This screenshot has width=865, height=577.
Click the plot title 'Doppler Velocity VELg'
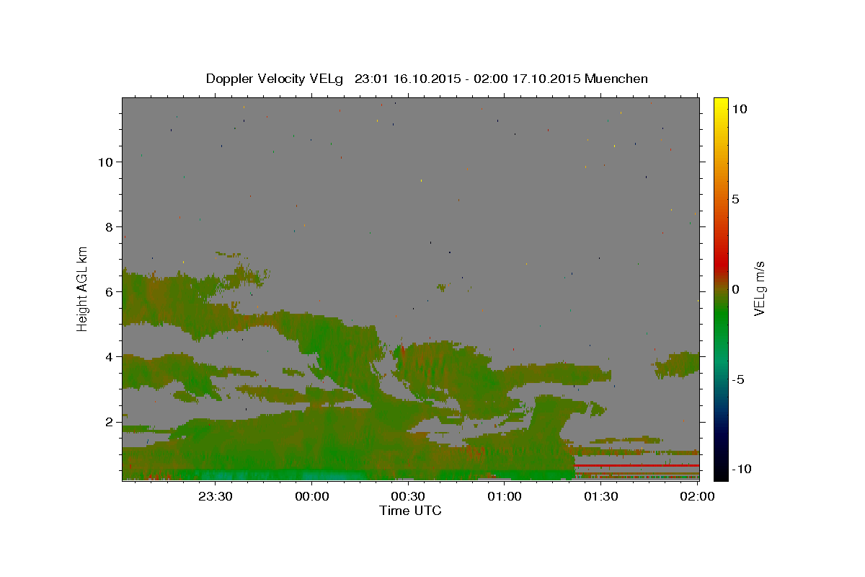point(274,79)
